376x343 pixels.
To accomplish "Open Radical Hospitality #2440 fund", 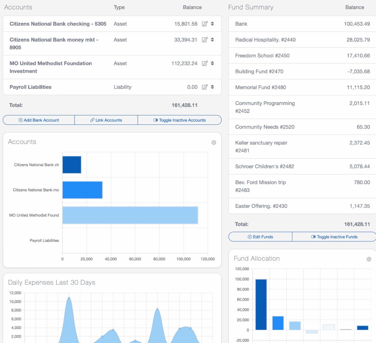I will pos(265,40).
